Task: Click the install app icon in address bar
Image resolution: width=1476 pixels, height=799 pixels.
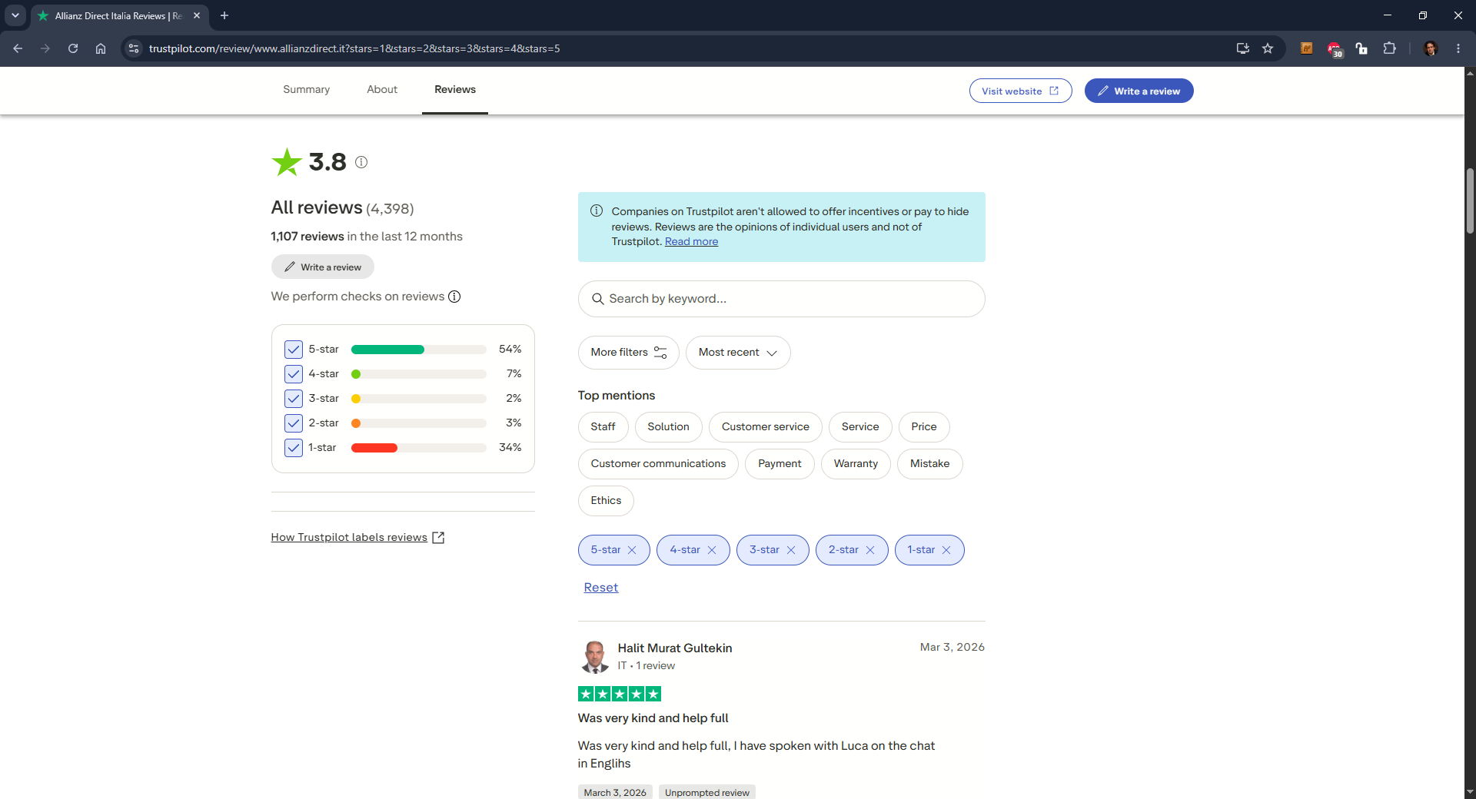Action: point(1243,48)
